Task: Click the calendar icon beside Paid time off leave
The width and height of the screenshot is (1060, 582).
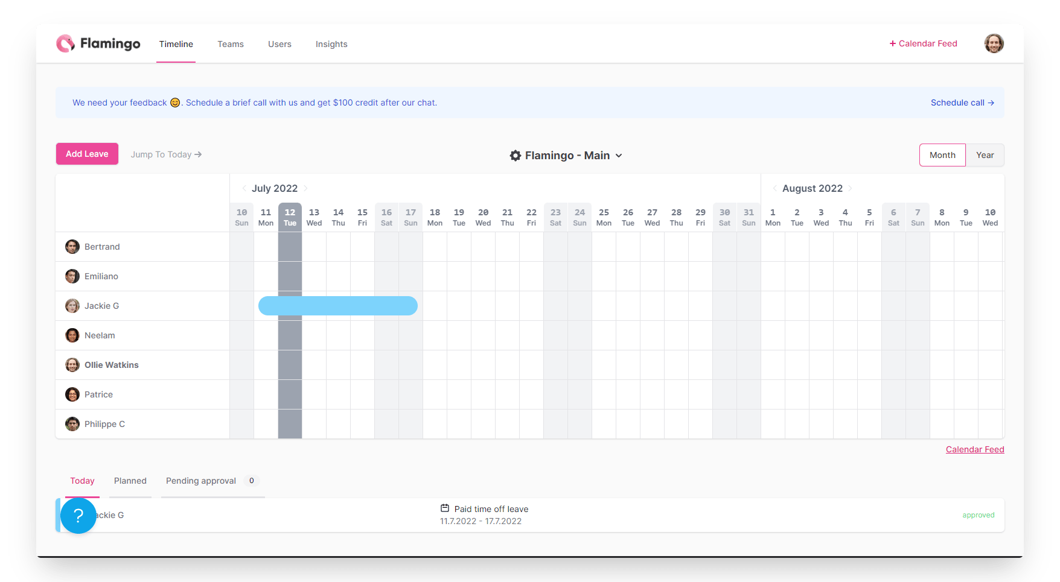Action: [444, 508]
